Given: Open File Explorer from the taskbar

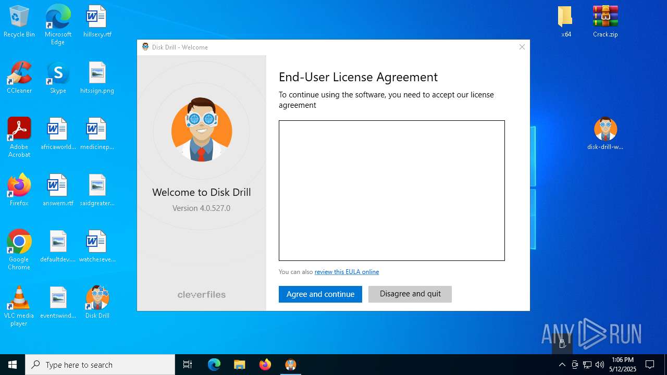Looking at the screenshot, I should 239,365.
